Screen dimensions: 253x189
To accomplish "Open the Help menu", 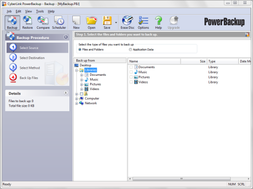I will coord(51,11).
